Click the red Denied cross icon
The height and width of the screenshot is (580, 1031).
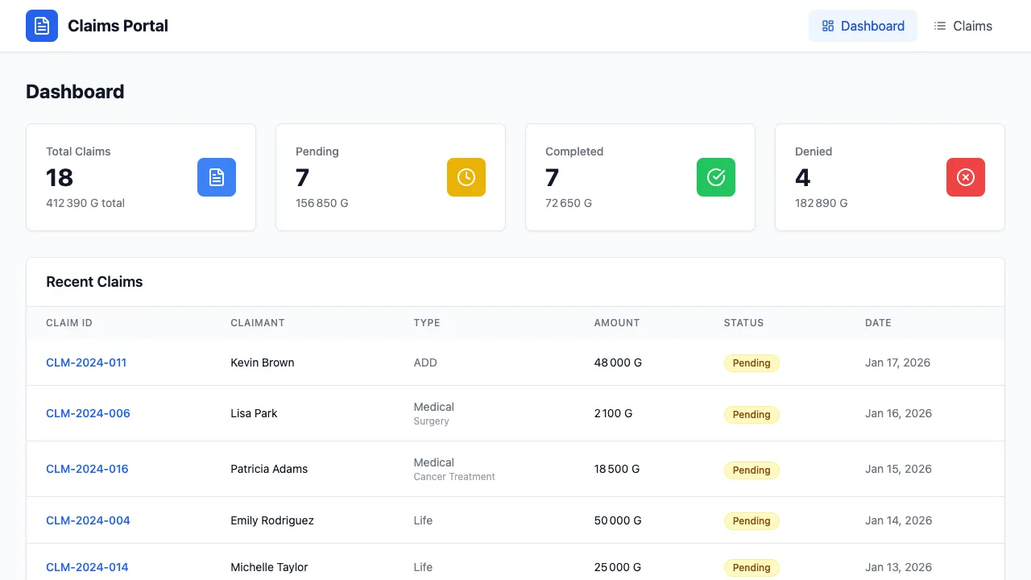966,177
